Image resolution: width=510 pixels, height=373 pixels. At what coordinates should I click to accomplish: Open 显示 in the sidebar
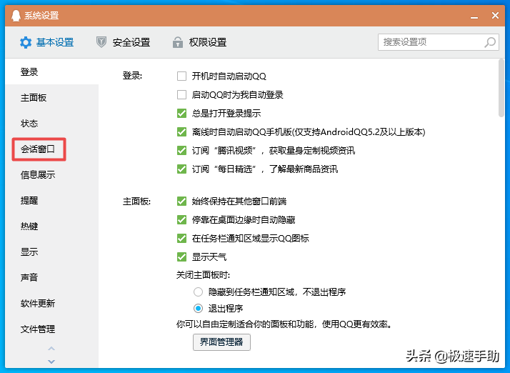tap(51, 252)
